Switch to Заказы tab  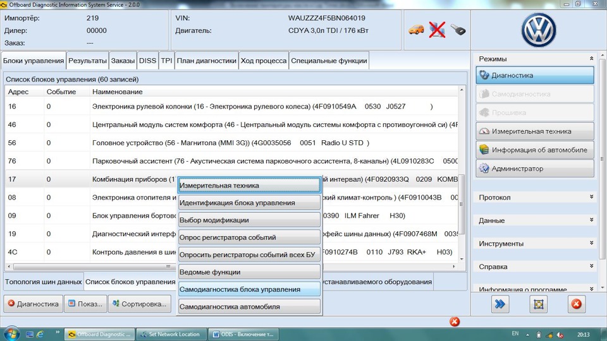pos(123,61)
